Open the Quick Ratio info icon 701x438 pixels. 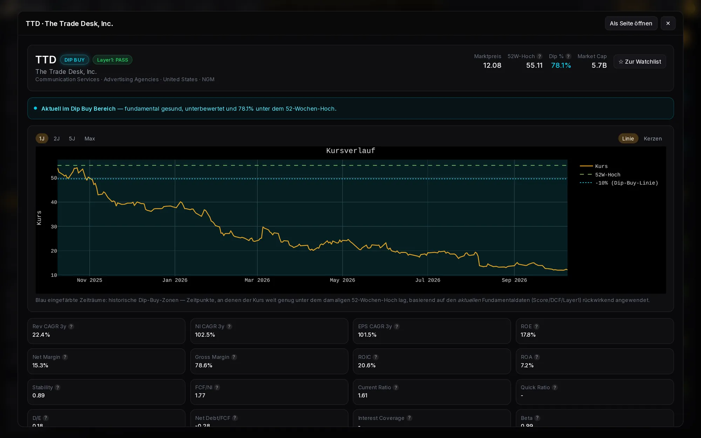click(x=555, y=388)
